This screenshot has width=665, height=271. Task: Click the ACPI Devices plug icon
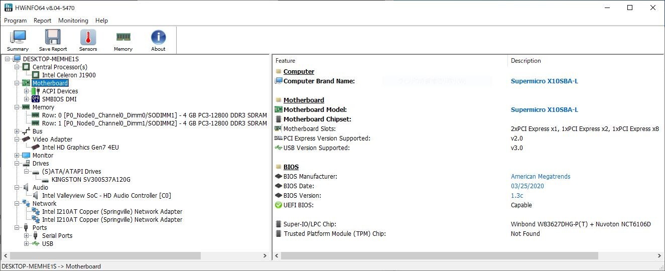(36, 91)
